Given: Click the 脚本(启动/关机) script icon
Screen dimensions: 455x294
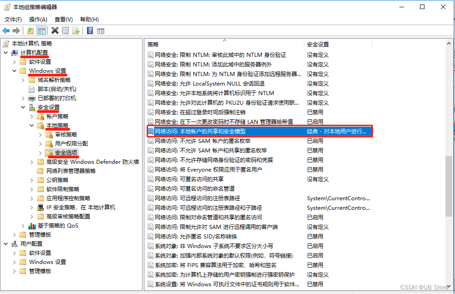Looking at the screenshot, I should [31, 89].
